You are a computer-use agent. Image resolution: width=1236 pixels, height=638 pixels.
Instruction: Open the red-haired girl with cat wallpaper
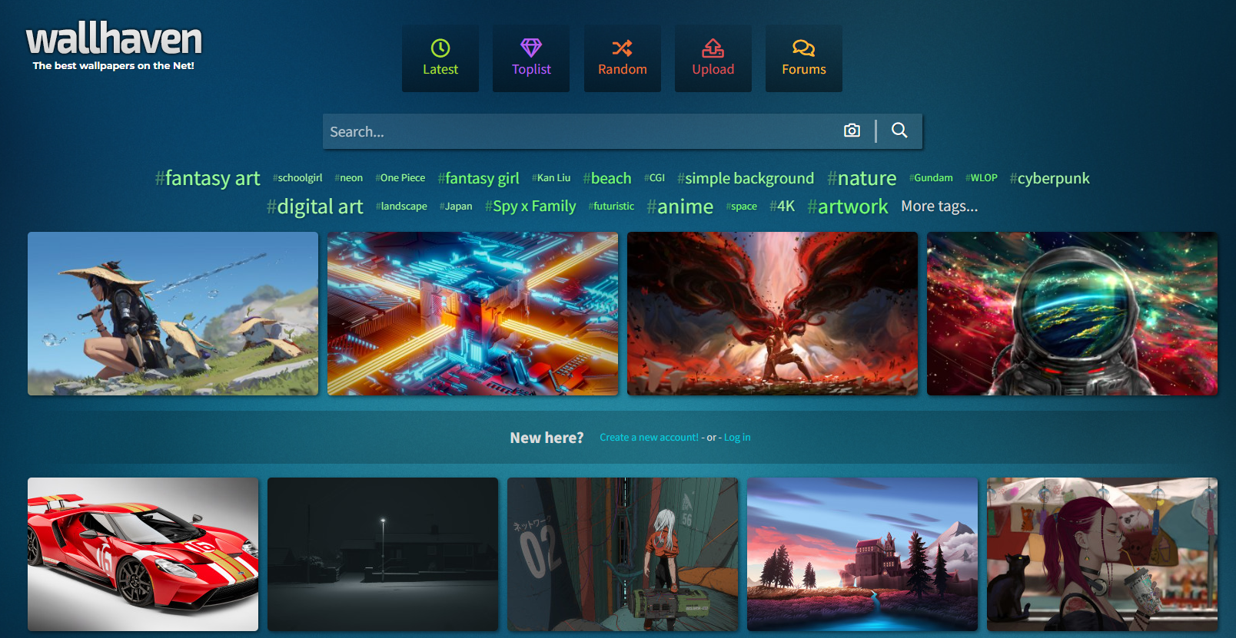(1102, 554)
